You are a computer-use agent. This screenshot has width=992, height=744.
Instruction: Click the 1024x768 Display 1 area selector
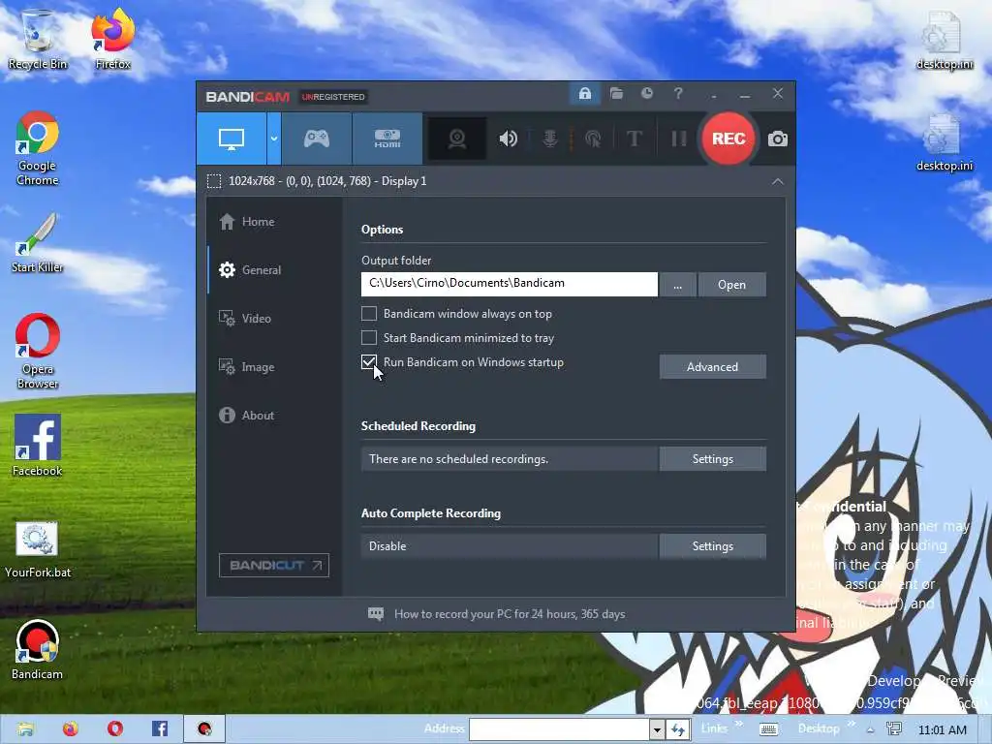click(317, 181)
